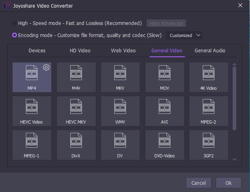Select the HEVC Video format tile
Screen dimensions: 250x192
coord(32,111)
